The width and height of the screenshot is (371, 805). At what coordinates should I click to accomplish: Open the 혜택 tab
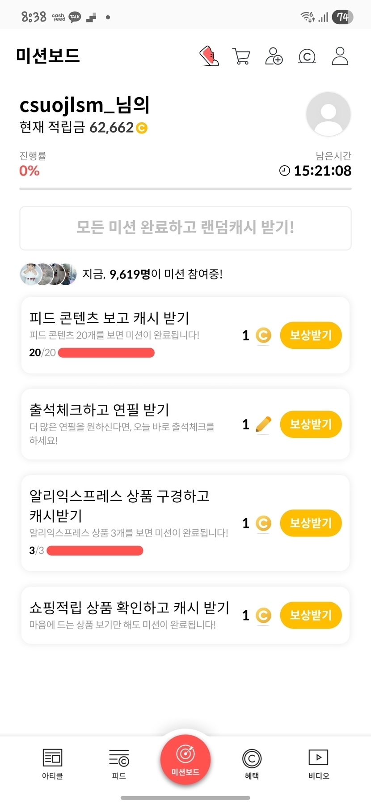point(252,763)
